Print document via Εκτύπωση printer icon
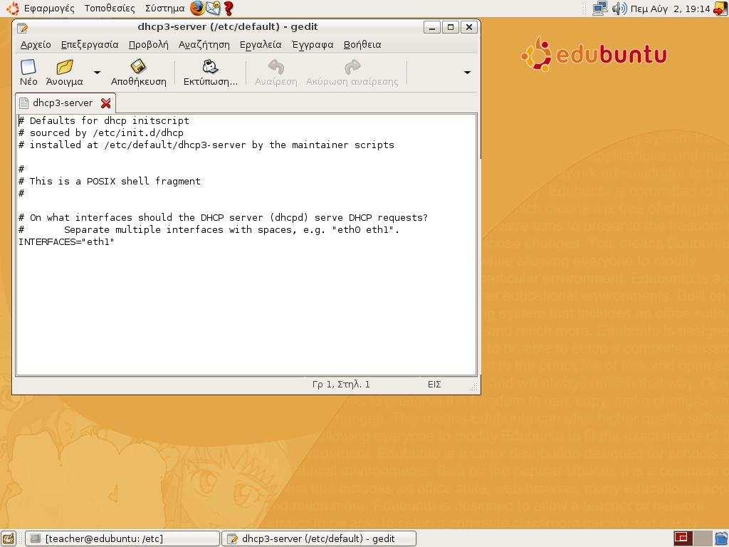 click(210, 72)
